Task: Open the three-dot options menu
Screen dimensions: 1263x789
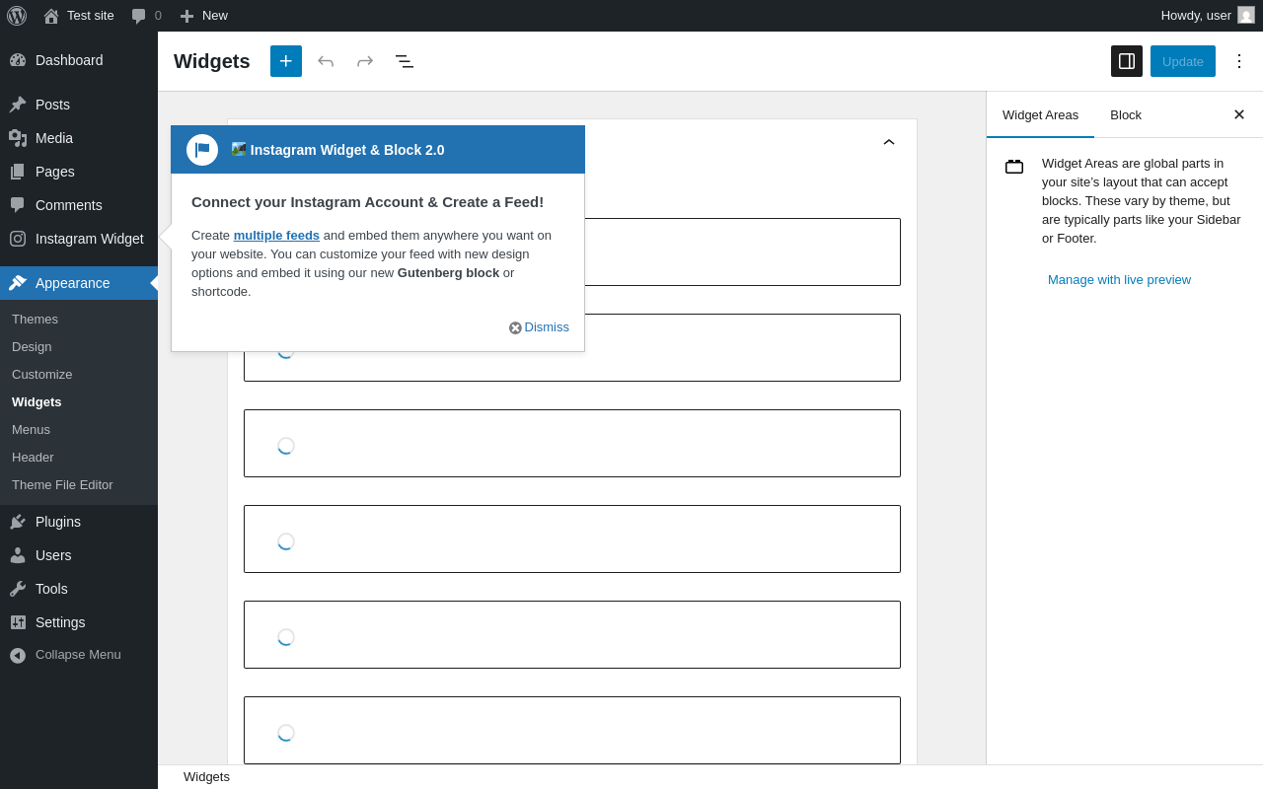Action: [1239, 61]
